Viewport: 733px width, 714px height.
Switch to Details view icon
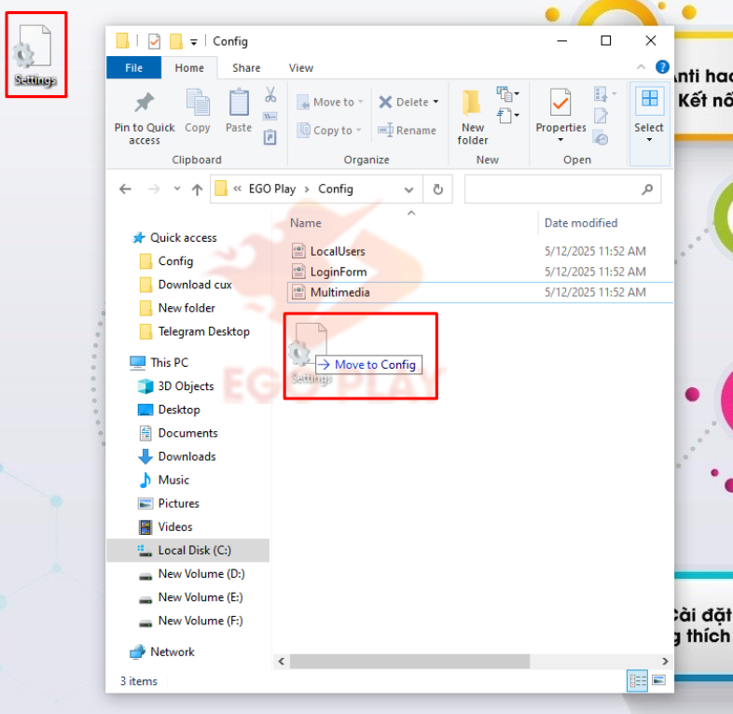[637, 680]
